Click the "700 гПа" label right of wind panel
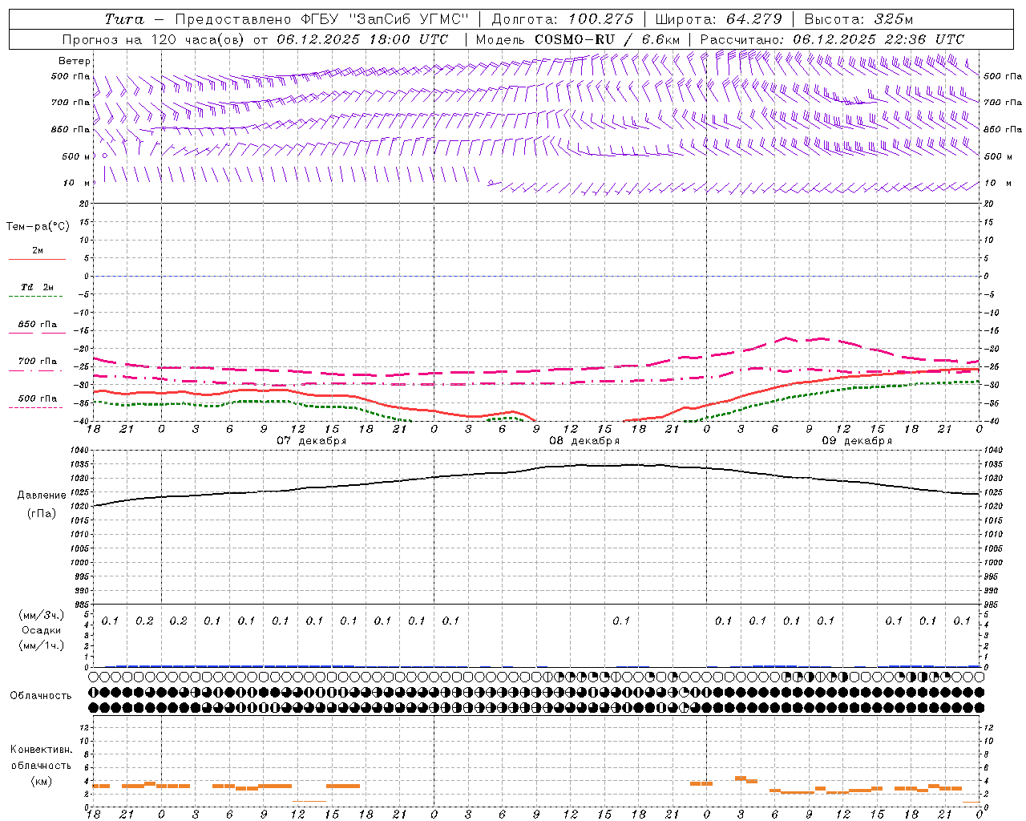This screenshot has width=1026, height=821. 1003,103
